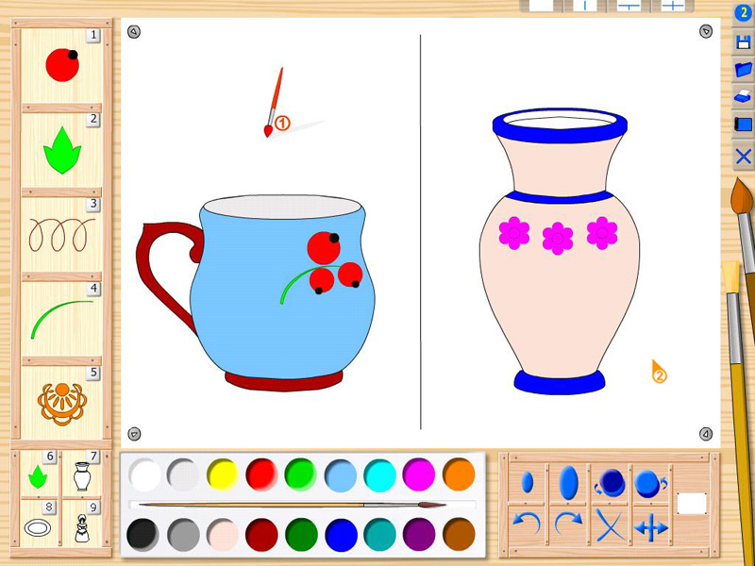Pick the dark red paint color
Viewport: 755px width, 566px height.
point(261,535)
